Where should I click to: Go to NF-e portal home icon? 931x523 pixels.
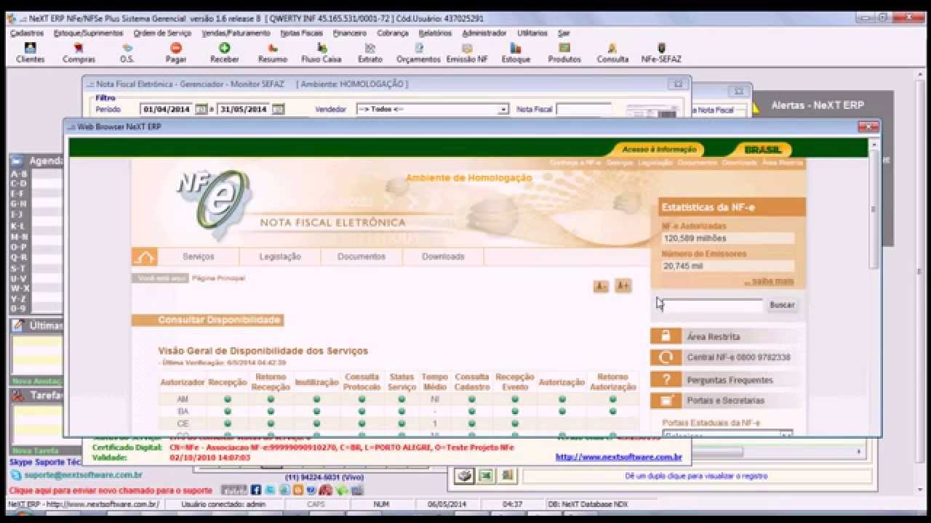pos(145,256)
